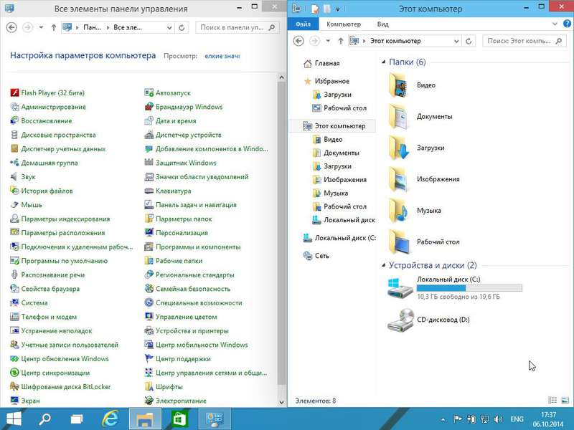Switch explorer to large thumbnails view
This screenshot has width=574, height=430.
[x=564, y=401]
